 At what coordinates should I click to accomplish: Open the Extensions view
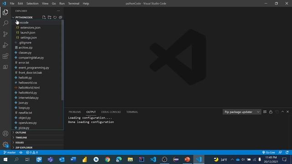pos(5,56)
